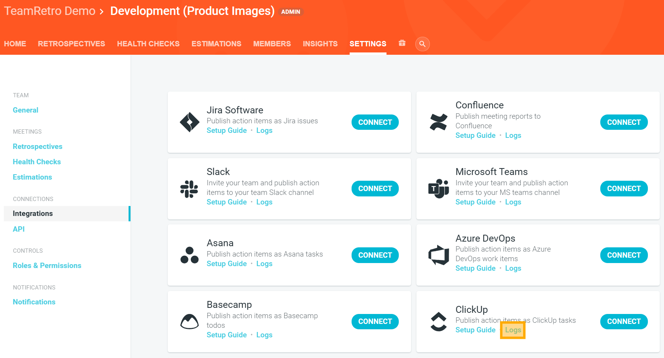Click the Azure DevOps card title
Screen dimensions: 664x358
(x=486, y=239)
